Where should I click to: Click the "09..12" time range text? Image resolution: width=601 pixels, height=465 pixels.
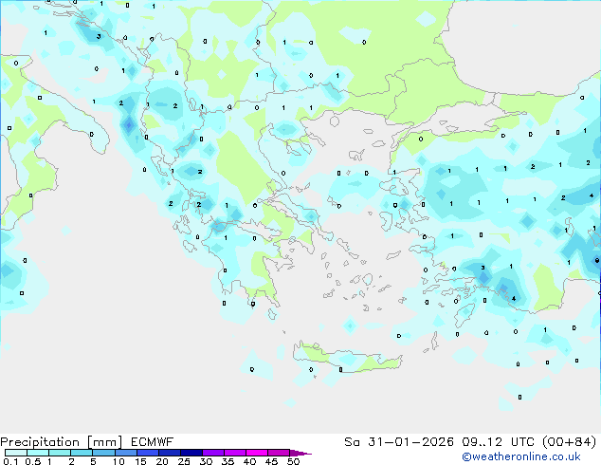pos(482,442)
